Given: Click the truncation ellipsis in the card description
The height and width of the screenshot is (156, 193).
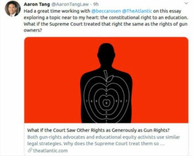Looking at the screenshot, I should pyautogui.click(x=163, y=144).
